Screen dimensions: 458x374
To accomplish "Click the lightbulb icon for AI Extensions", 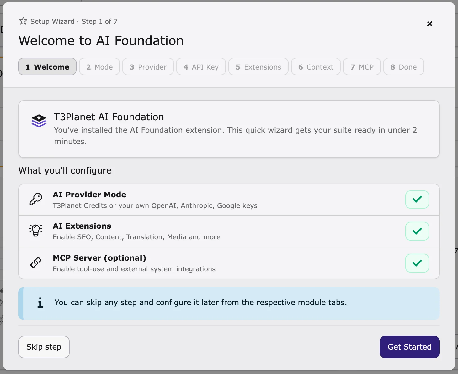I will (x=36, y=231).
